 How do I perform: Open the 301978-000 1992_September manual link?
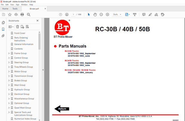82,54
